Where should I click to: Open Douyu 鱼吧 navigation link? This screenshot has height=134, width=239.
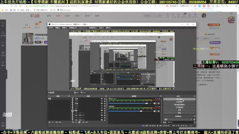click(x=97, y=16)
